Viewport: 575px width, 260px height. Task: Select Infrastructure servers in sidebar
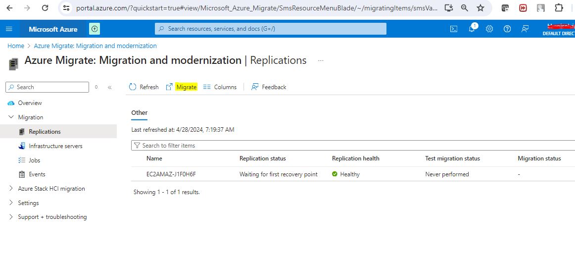[x=55, y=146]
